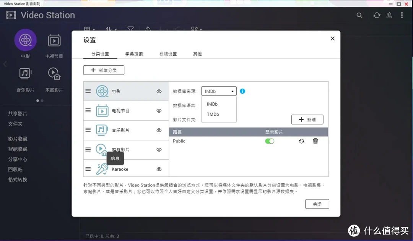This screenshot has height=241, width=413.
Task: Open the three-dot more options menu
Action: 402,15
